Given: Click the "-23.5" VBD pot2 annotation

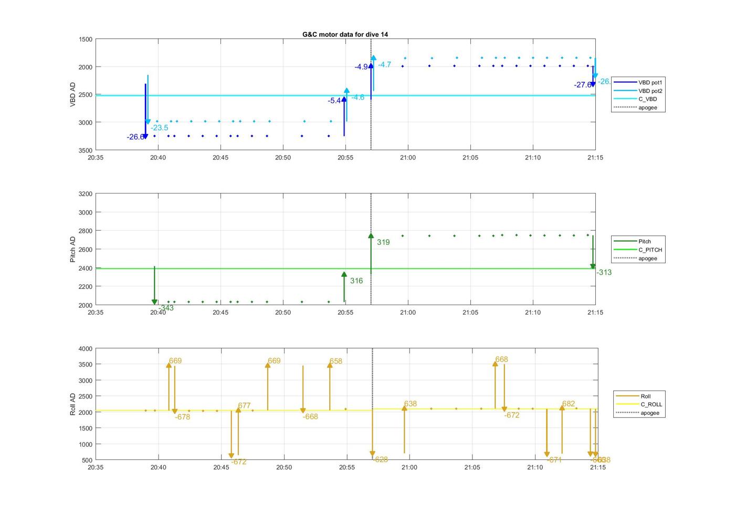Looking at the screenshot, I should click(160, 128).
